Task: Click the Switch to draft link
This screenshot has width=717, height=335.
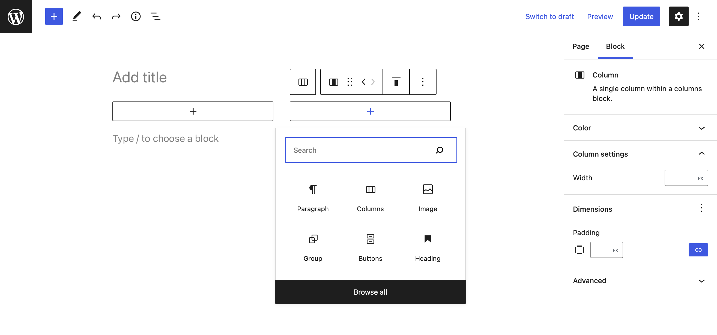Action: pos(549,16)
